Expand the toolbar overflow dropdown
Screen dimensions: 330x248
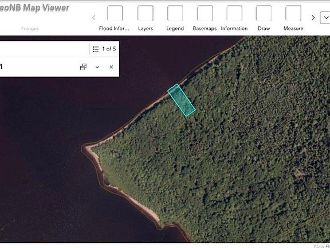325,17
